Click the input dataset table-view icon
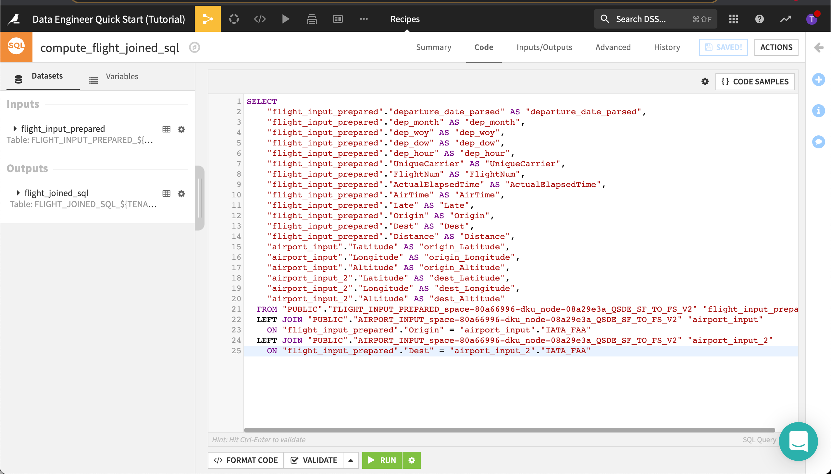The height and width of the screenshot is (474, 831). tap(166, 129)
